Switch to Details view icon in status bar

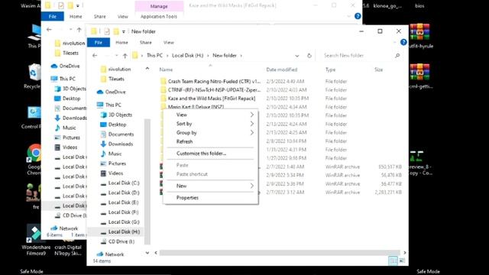393,260
